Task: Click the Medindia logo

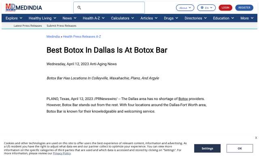Action: click(x=24, y=8)
